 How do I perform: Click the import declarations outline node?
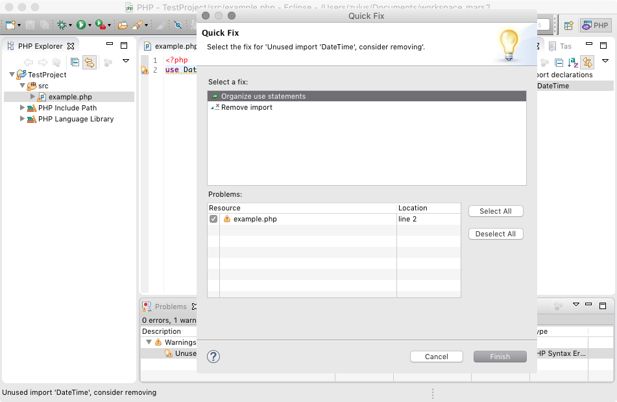(564, 75)
